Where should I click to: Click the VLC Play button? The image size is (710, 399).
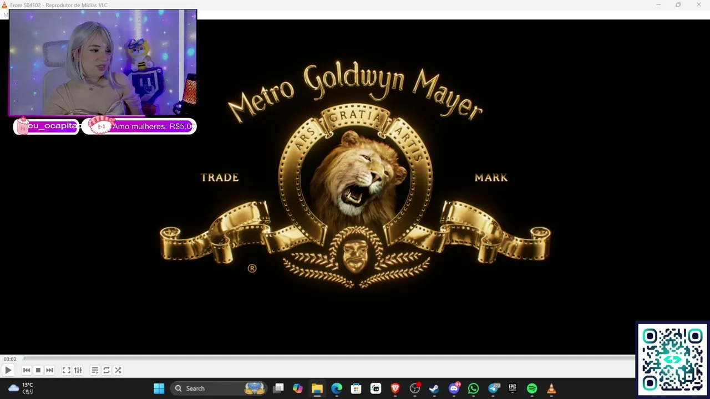pyautogui.click(x=8, y=370)
